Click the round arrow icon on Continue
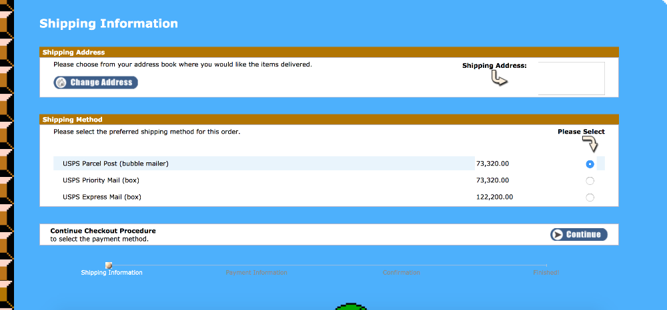Viewport: 667px width, 310px height. click(x=558, y=234)
